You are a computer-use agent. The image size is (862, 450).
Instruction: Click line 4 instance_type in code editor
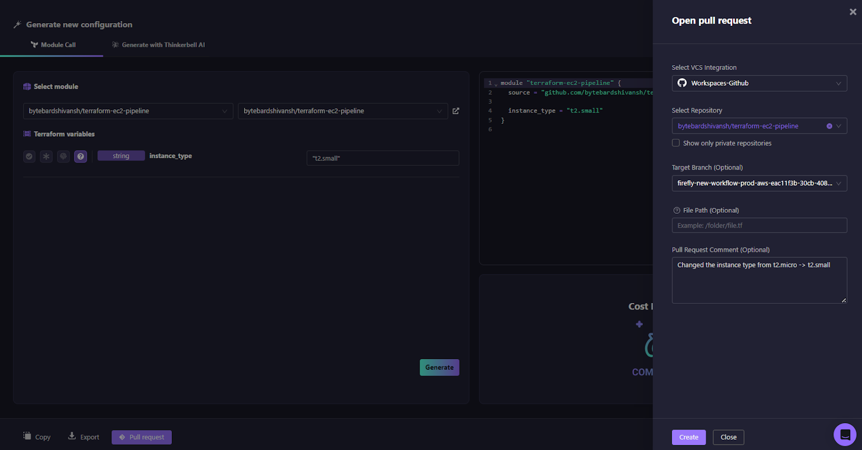point(555,110)
